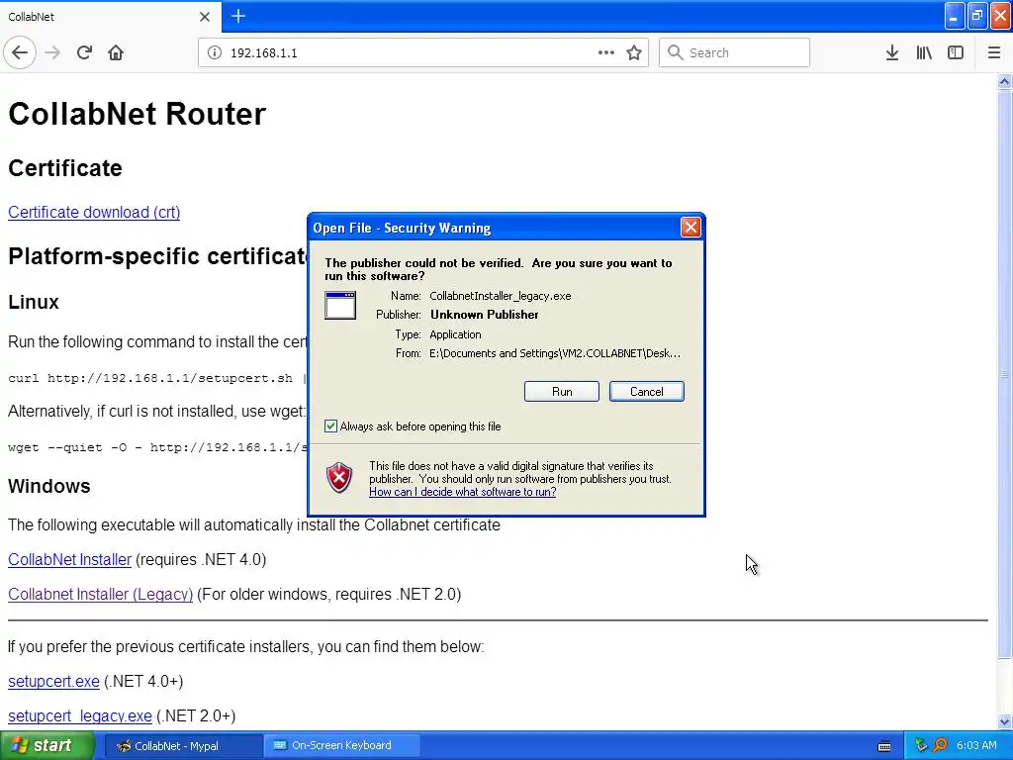Download the Certificate (crt) link
This screenshot has width=1013, height=760.
coord(94,212)
